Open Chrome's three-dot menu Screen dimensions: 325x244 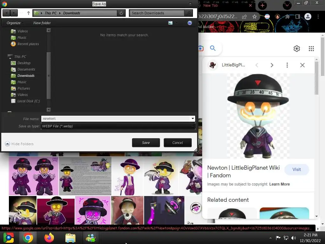coord(318,17)
